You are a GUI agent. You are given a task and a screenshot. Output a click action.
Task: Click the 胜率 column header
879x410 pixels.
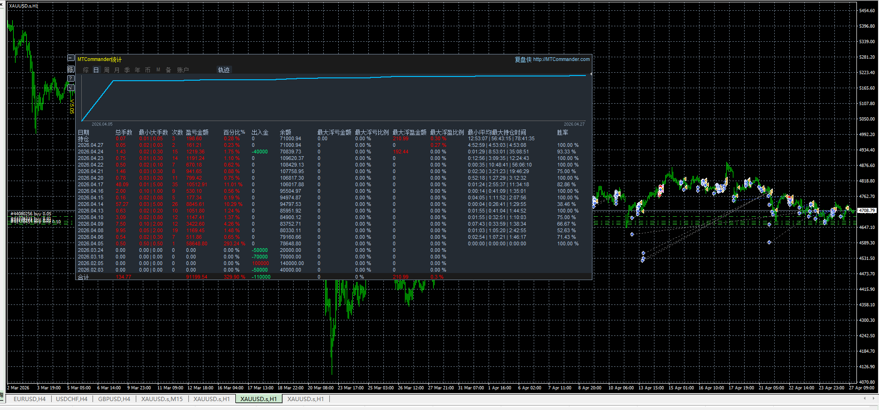pyautogui.click(x=563, y=132)
